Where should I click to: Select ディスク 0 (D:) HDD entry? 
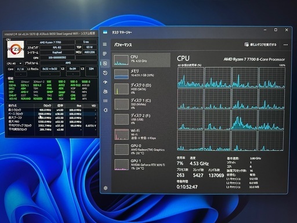pos(141,89)
